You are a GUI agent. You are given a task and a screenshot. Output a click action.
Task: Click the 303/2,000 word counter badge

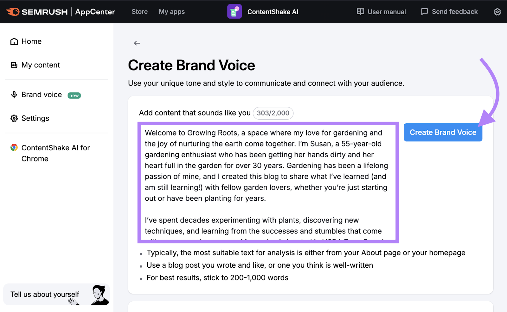273,113
